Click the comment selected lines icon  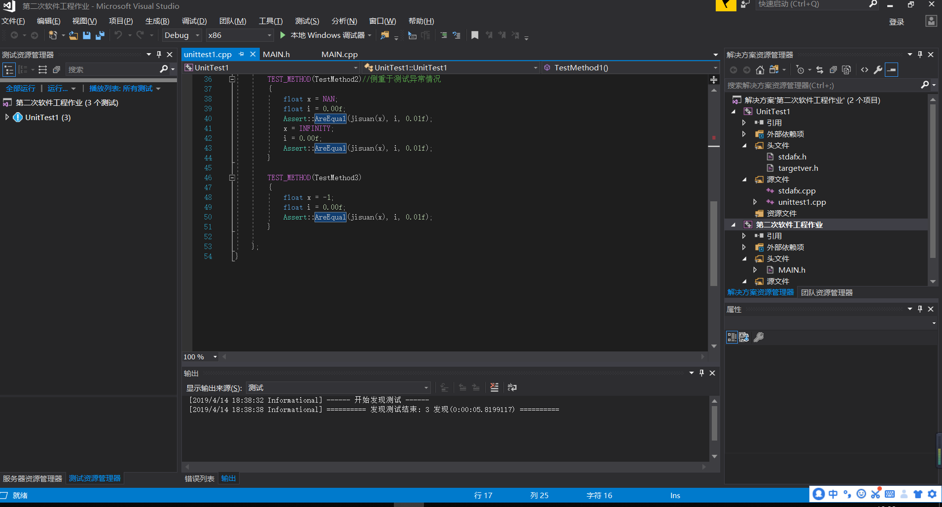[444, 35]
